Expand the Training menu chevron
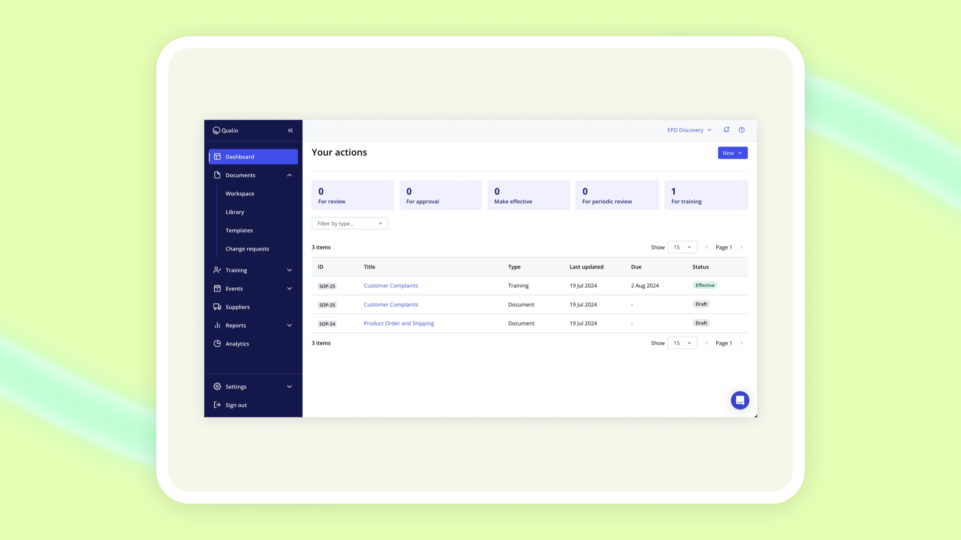Image resolution: width=961 pixels, height=540 pixels. pyautogui.click(x=289, y=270)
